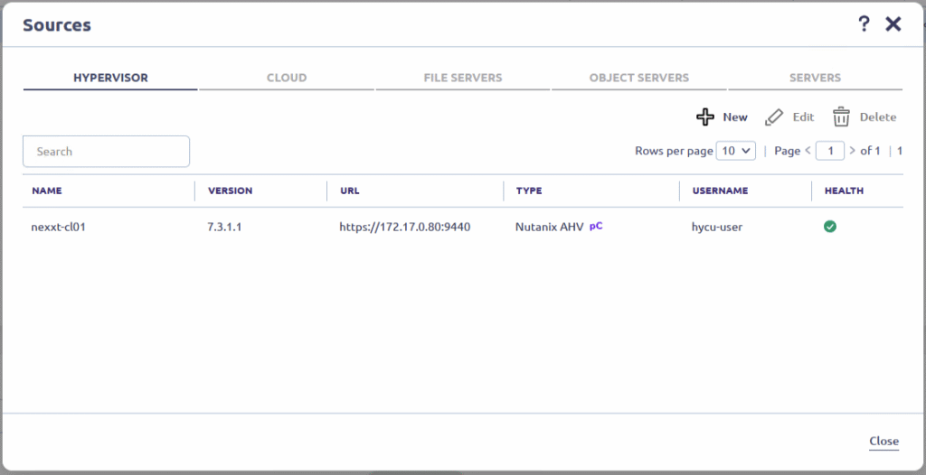Open the Object Servers tab

(x=638, y=78)
